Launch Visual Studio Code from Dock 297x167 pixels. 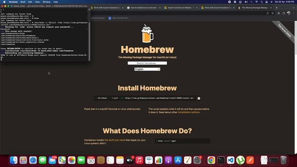pyautogui.click(x=231, y=160)
